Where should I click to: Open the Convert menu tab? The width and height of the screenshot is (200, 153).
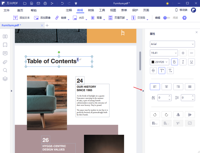point(91,10)
